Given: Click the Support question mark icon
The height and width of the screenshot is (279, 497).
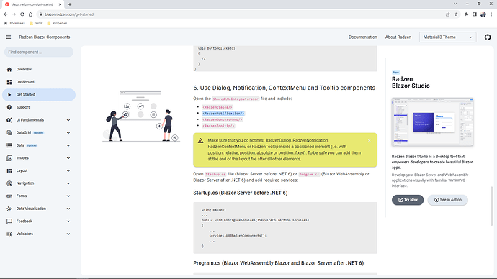Looking at the screenshot, I should tap(9, 107).
